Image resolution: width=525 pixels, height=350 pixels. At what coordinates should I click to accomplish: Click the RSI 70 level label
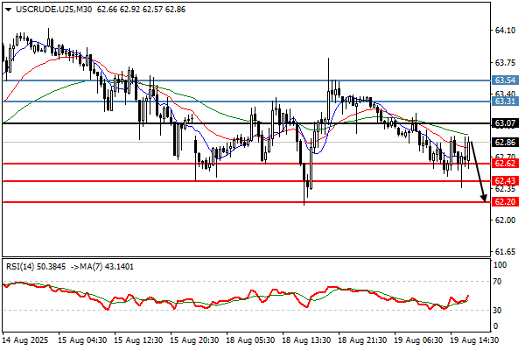point(498,282)
